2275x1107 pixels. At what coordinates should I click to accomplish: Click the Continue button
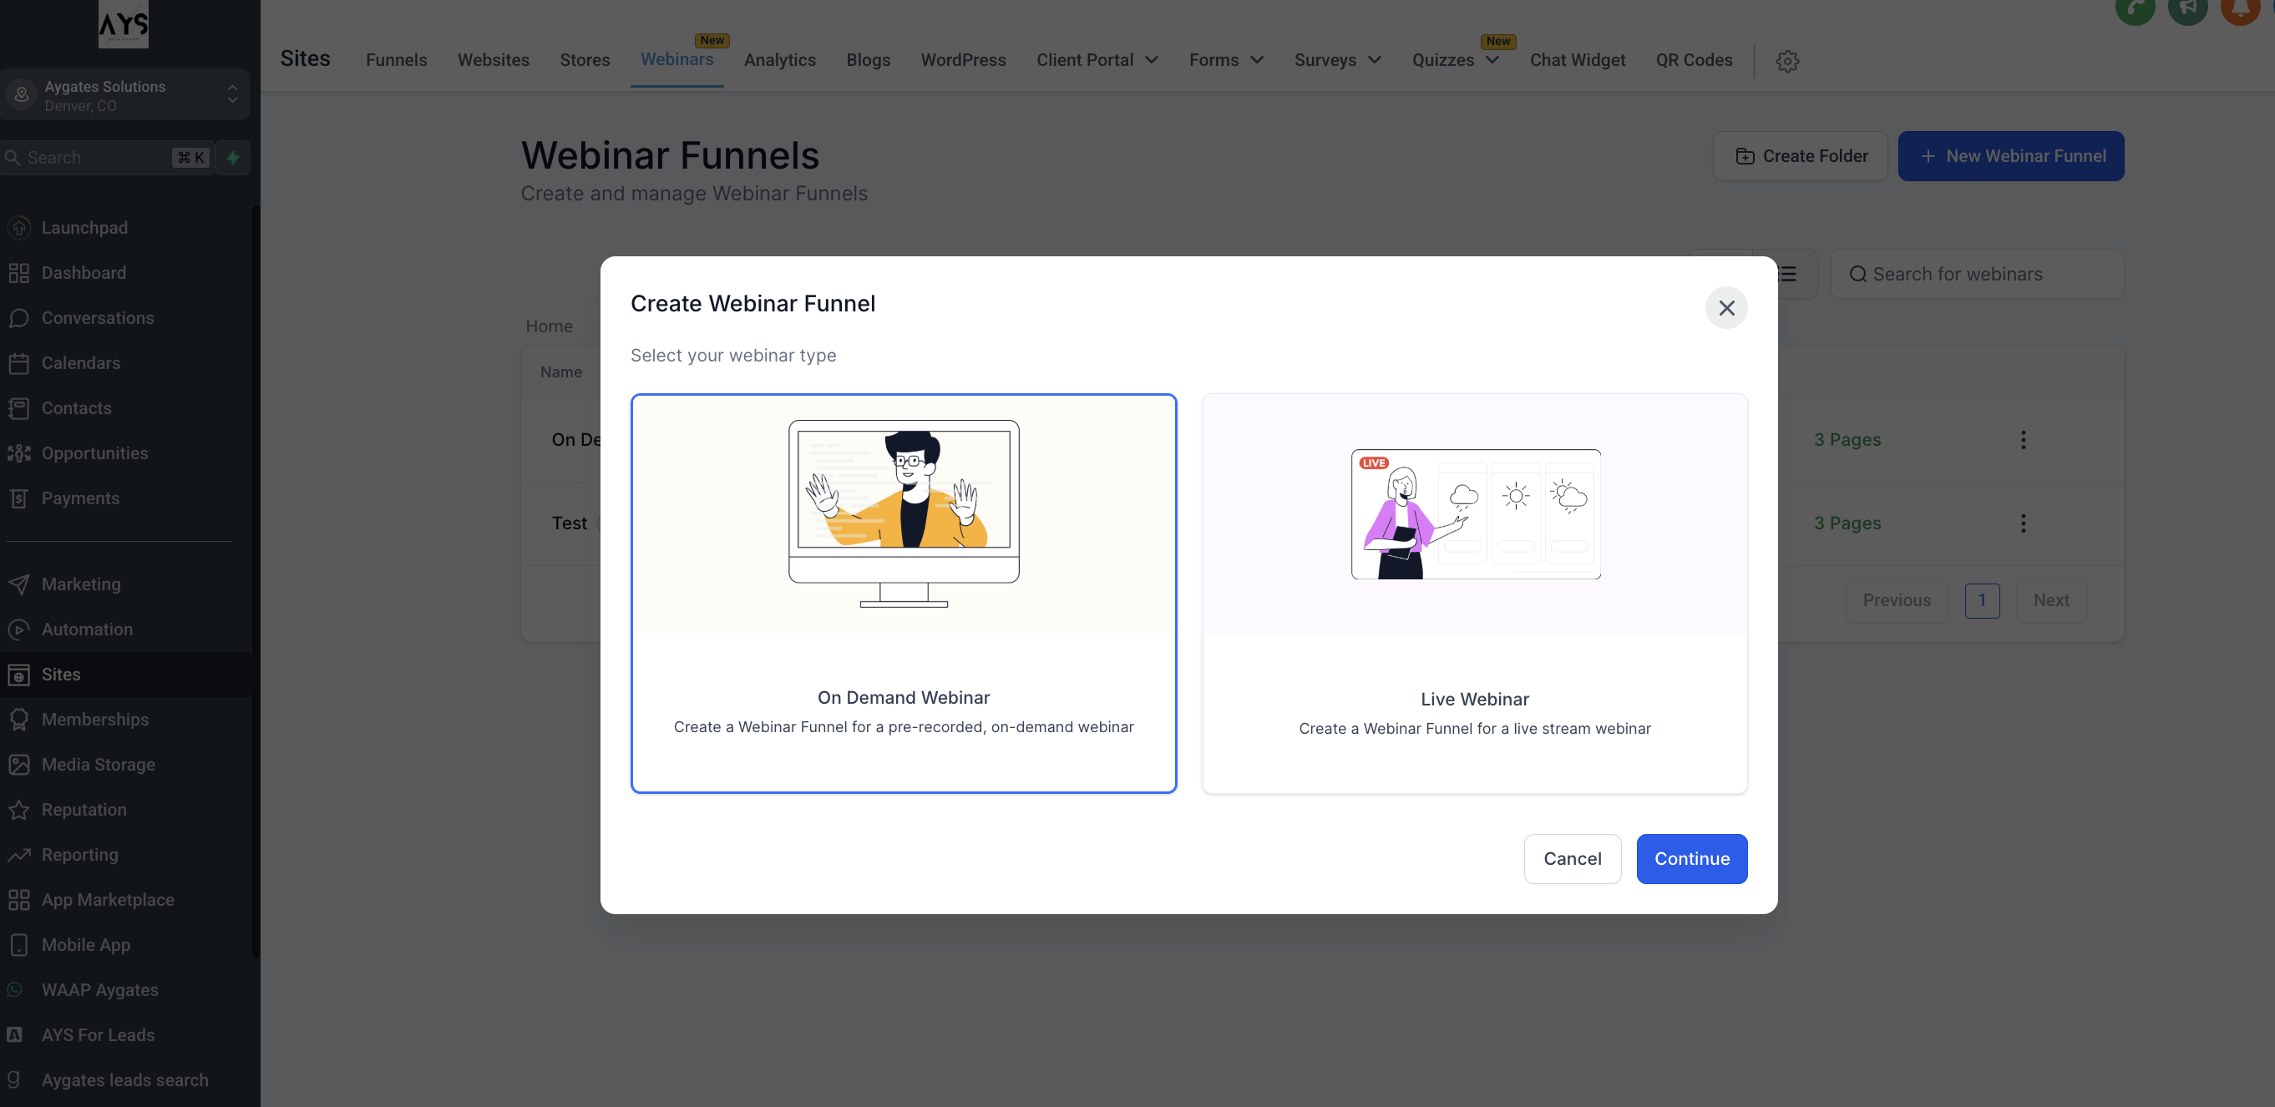click(1691, 859)
